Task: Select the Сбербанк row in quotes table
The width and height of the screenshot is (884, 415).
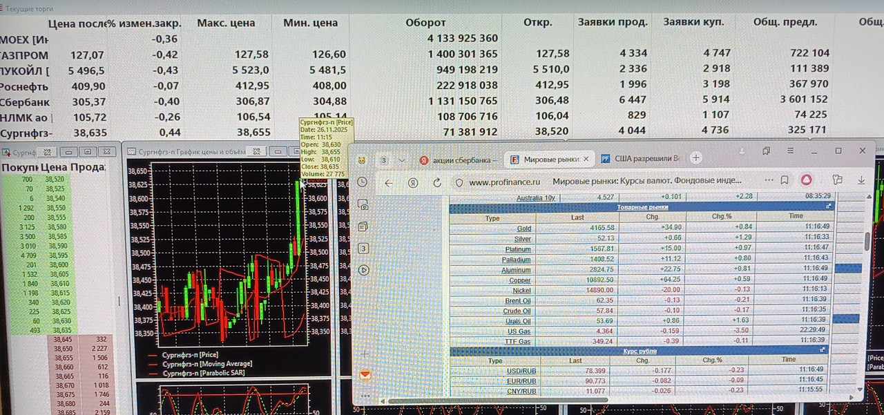Action: [442, 101]
